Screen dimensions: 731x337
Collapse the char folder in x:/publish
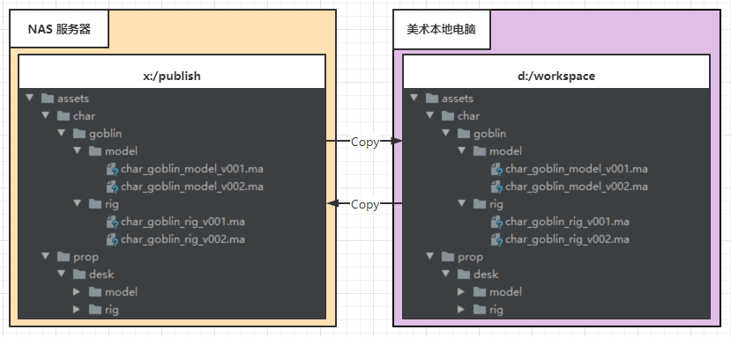click(45, 115)
